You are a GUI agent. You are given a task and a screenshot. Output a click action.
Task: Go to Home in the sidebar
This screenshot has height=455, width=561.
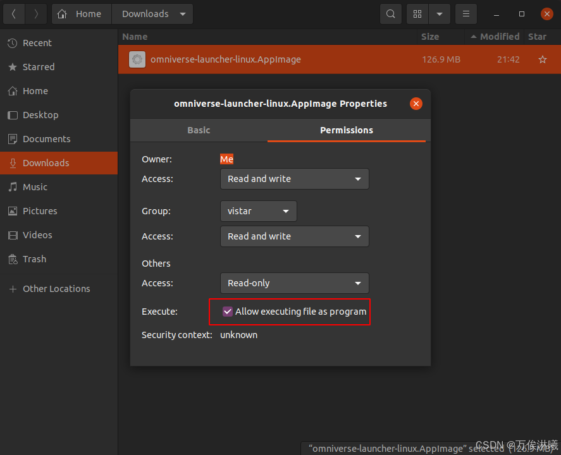[x=59, y=91]
